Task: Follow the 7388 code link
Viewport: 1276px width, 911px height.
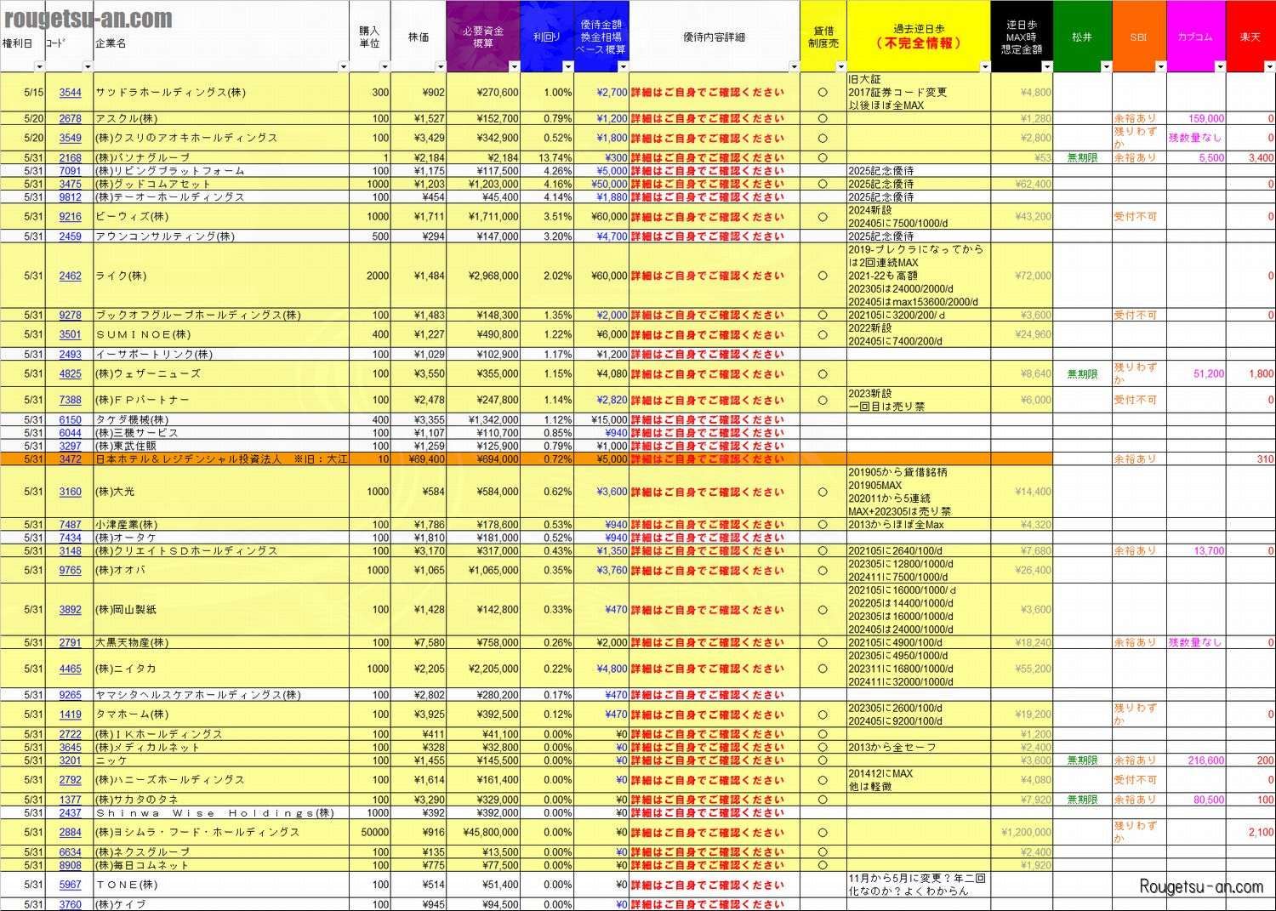Action: pyautogui.click(x=71, y=400)
